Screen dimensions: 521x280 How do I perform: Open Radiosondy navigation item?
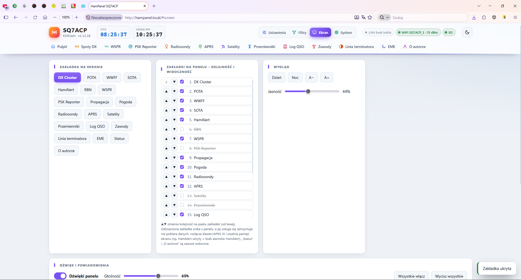click(x=178, y=47)
